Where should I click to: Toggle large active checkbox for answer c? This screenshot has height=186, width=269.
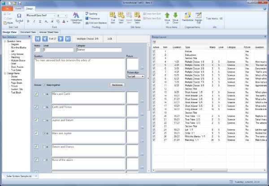tap(36, 120)
